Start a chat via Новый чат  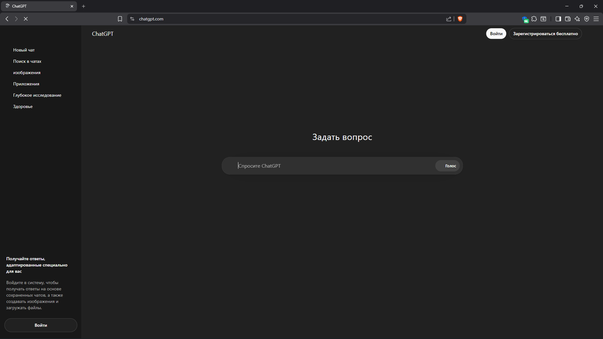[24, 50]
